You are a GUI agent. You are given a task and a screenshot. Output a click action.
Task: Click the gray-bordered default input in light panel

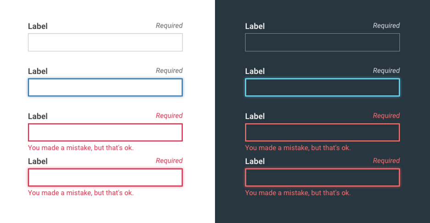105,42
